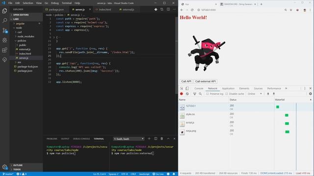Bookmark the page with the star icon
The image size is (314, 176).
pyautogui.click(x=291, y=10)
